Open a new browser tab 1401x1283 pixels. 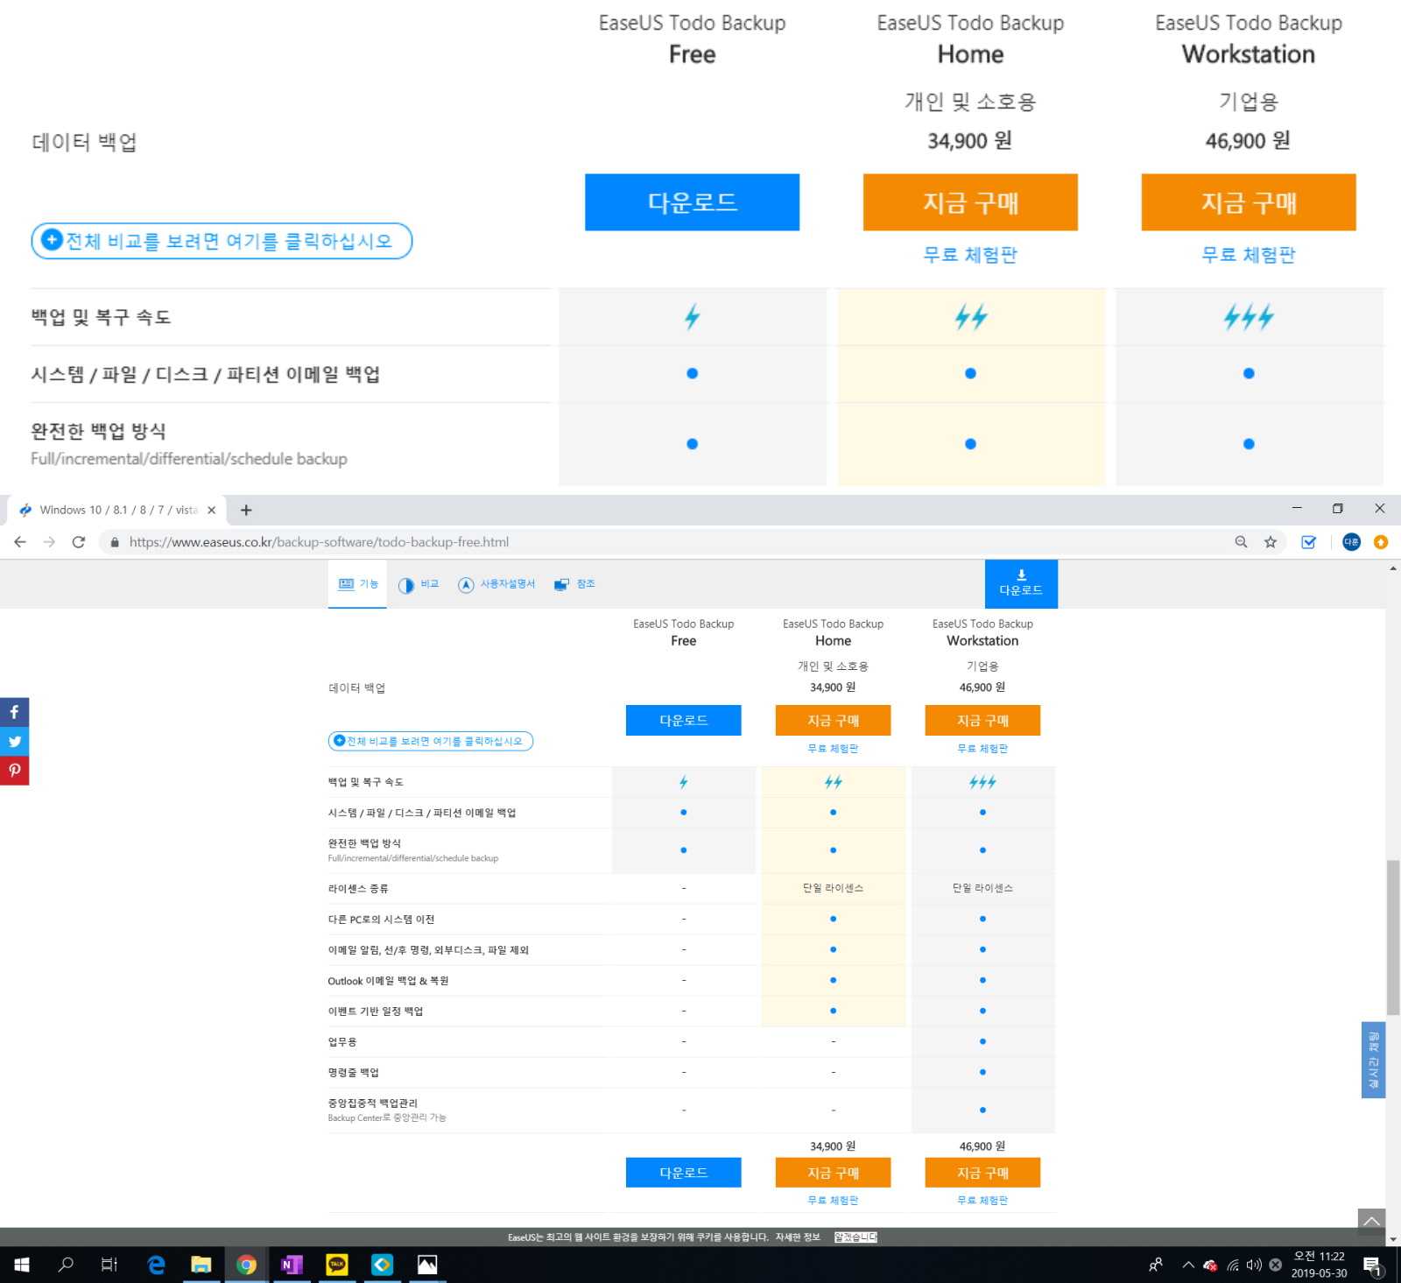246,510
